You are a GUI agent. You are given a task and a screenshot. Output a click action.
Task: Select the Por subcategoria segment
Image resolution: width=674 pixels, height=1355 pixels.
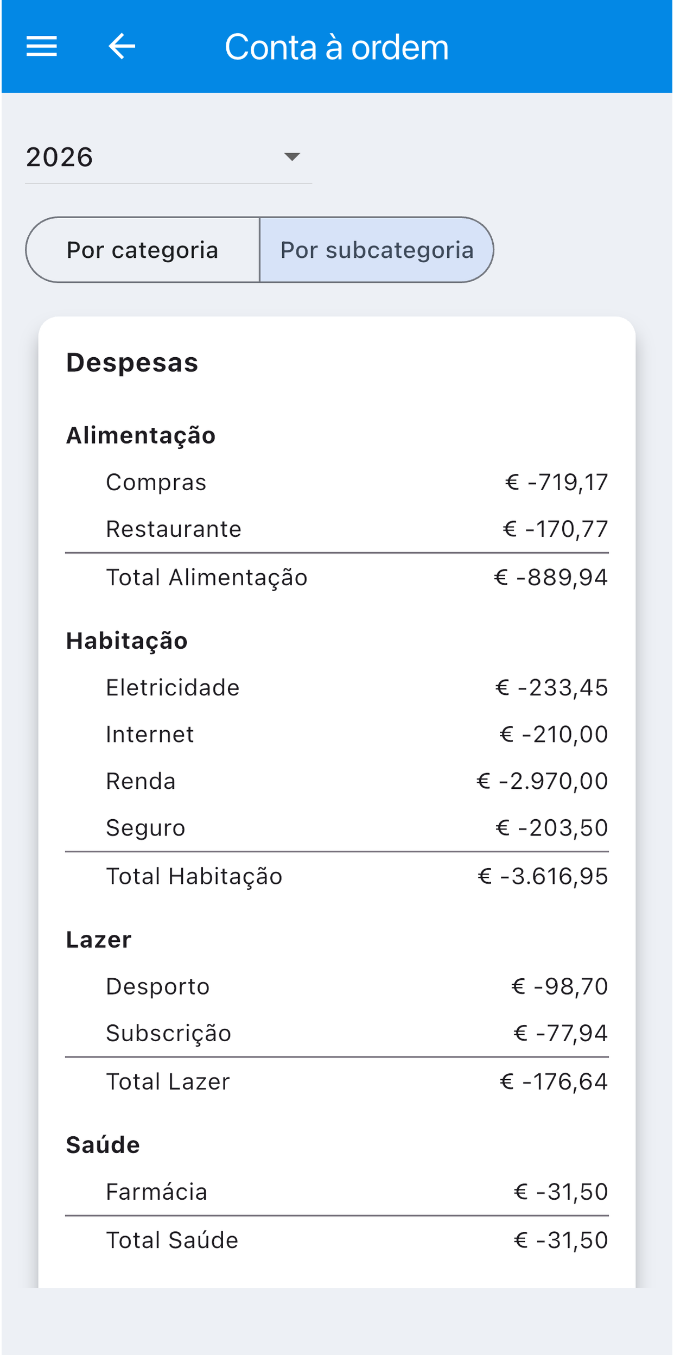point(377,250)
